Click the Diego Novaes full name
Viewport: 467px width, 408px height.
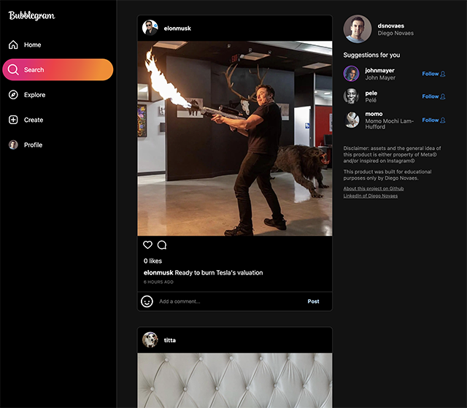coord(395,33)
